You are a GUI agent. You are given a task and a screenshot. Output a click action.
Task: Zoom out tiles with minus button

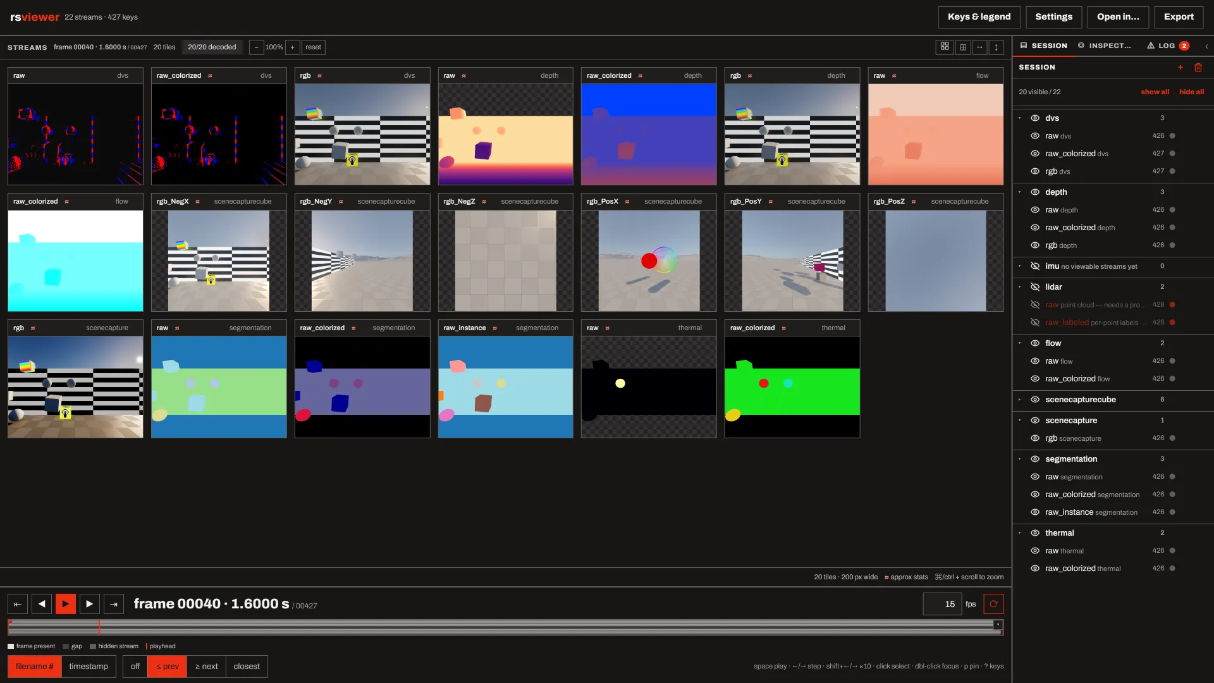tap(256, 47)
